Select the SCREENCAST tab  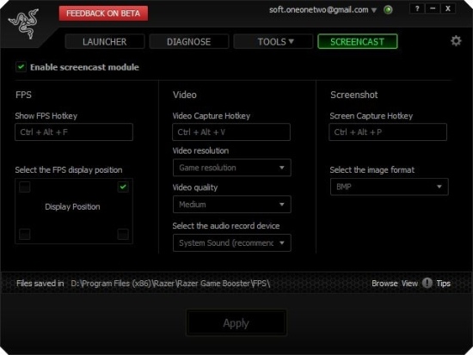click(358, 41)
